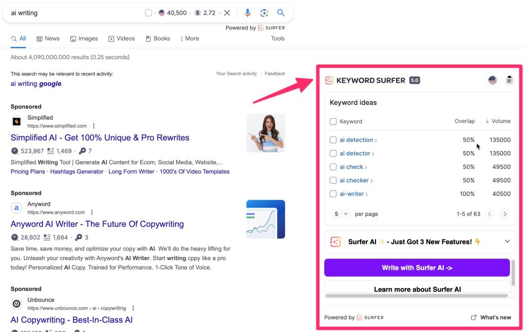
Task: Open 'Anyword AI Writer' sponsored result link
Action: (x=97, y=224)
